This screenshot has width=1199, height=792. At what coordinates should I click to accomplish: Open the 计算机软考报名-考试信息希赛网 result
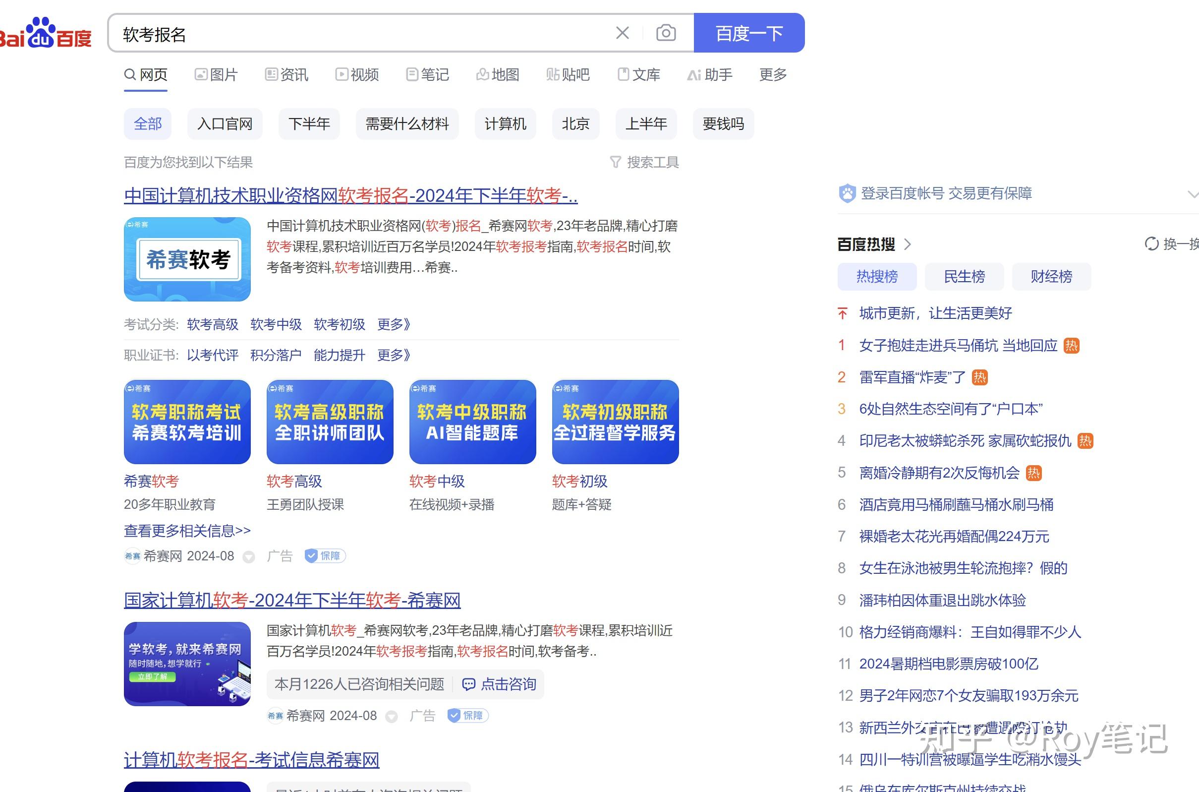pos(251,760)
